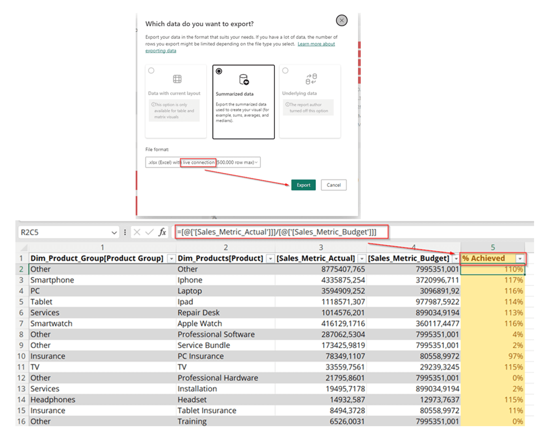
Task: Click the PC Insurance cell
Action: 226,356
